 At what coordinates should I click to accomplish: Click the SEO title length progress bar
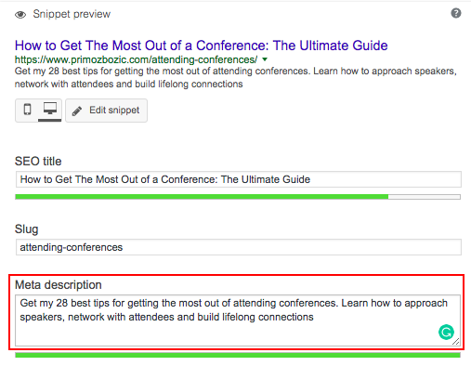coord(238,197)
